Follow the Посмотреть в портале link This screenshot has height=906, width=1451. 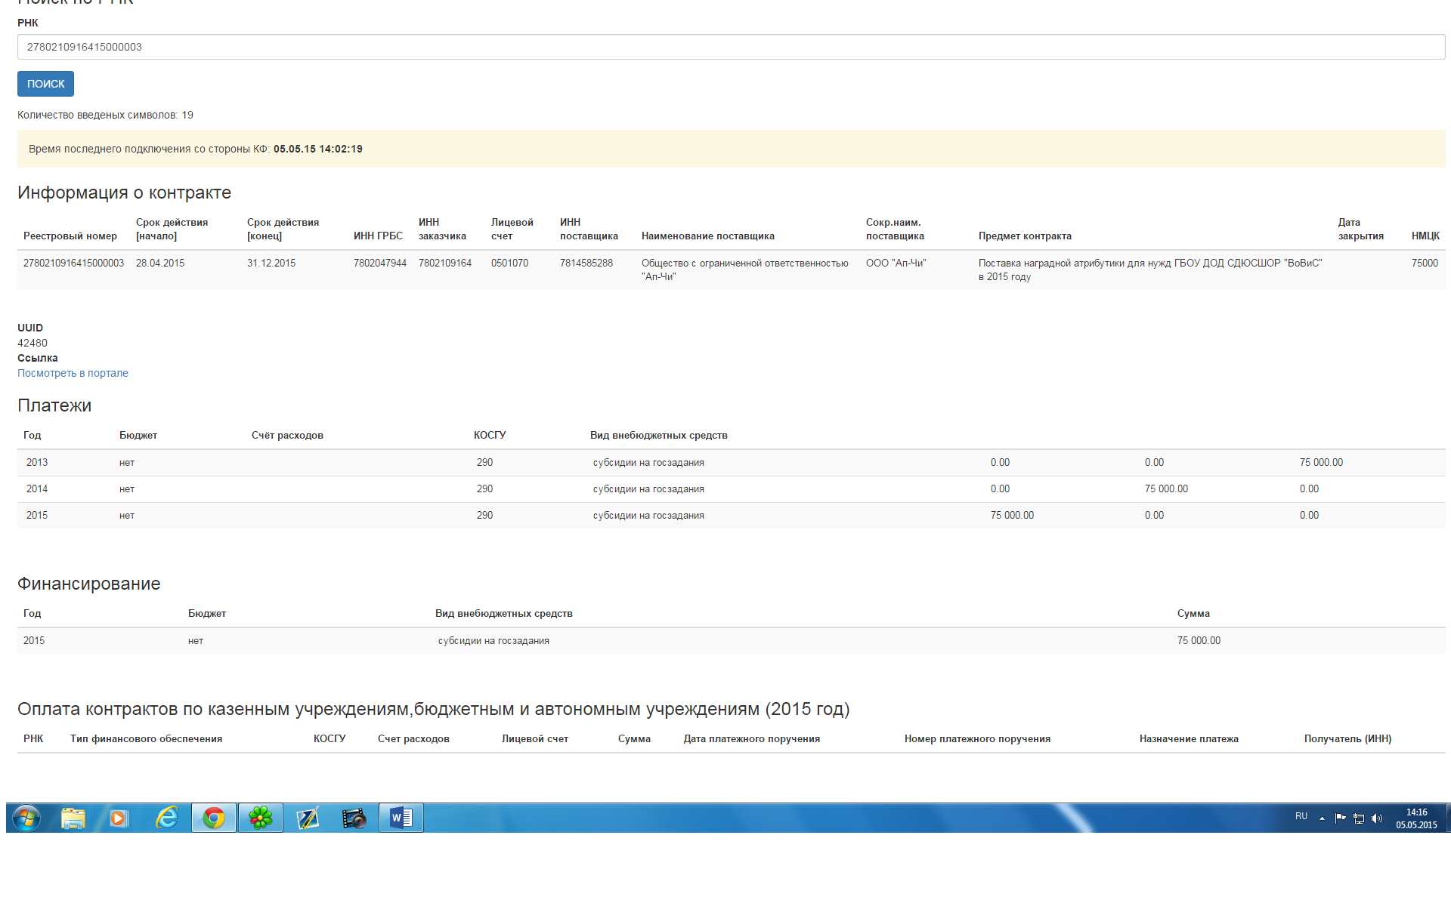click(73, 373)
